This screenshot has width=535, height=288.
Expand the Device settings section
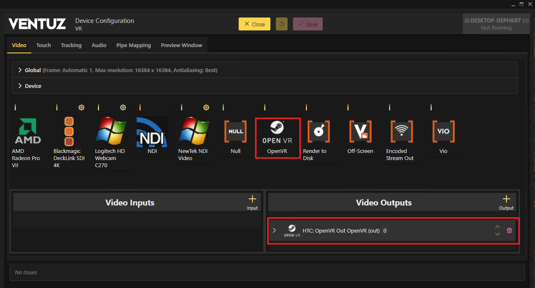pos(20,86)
